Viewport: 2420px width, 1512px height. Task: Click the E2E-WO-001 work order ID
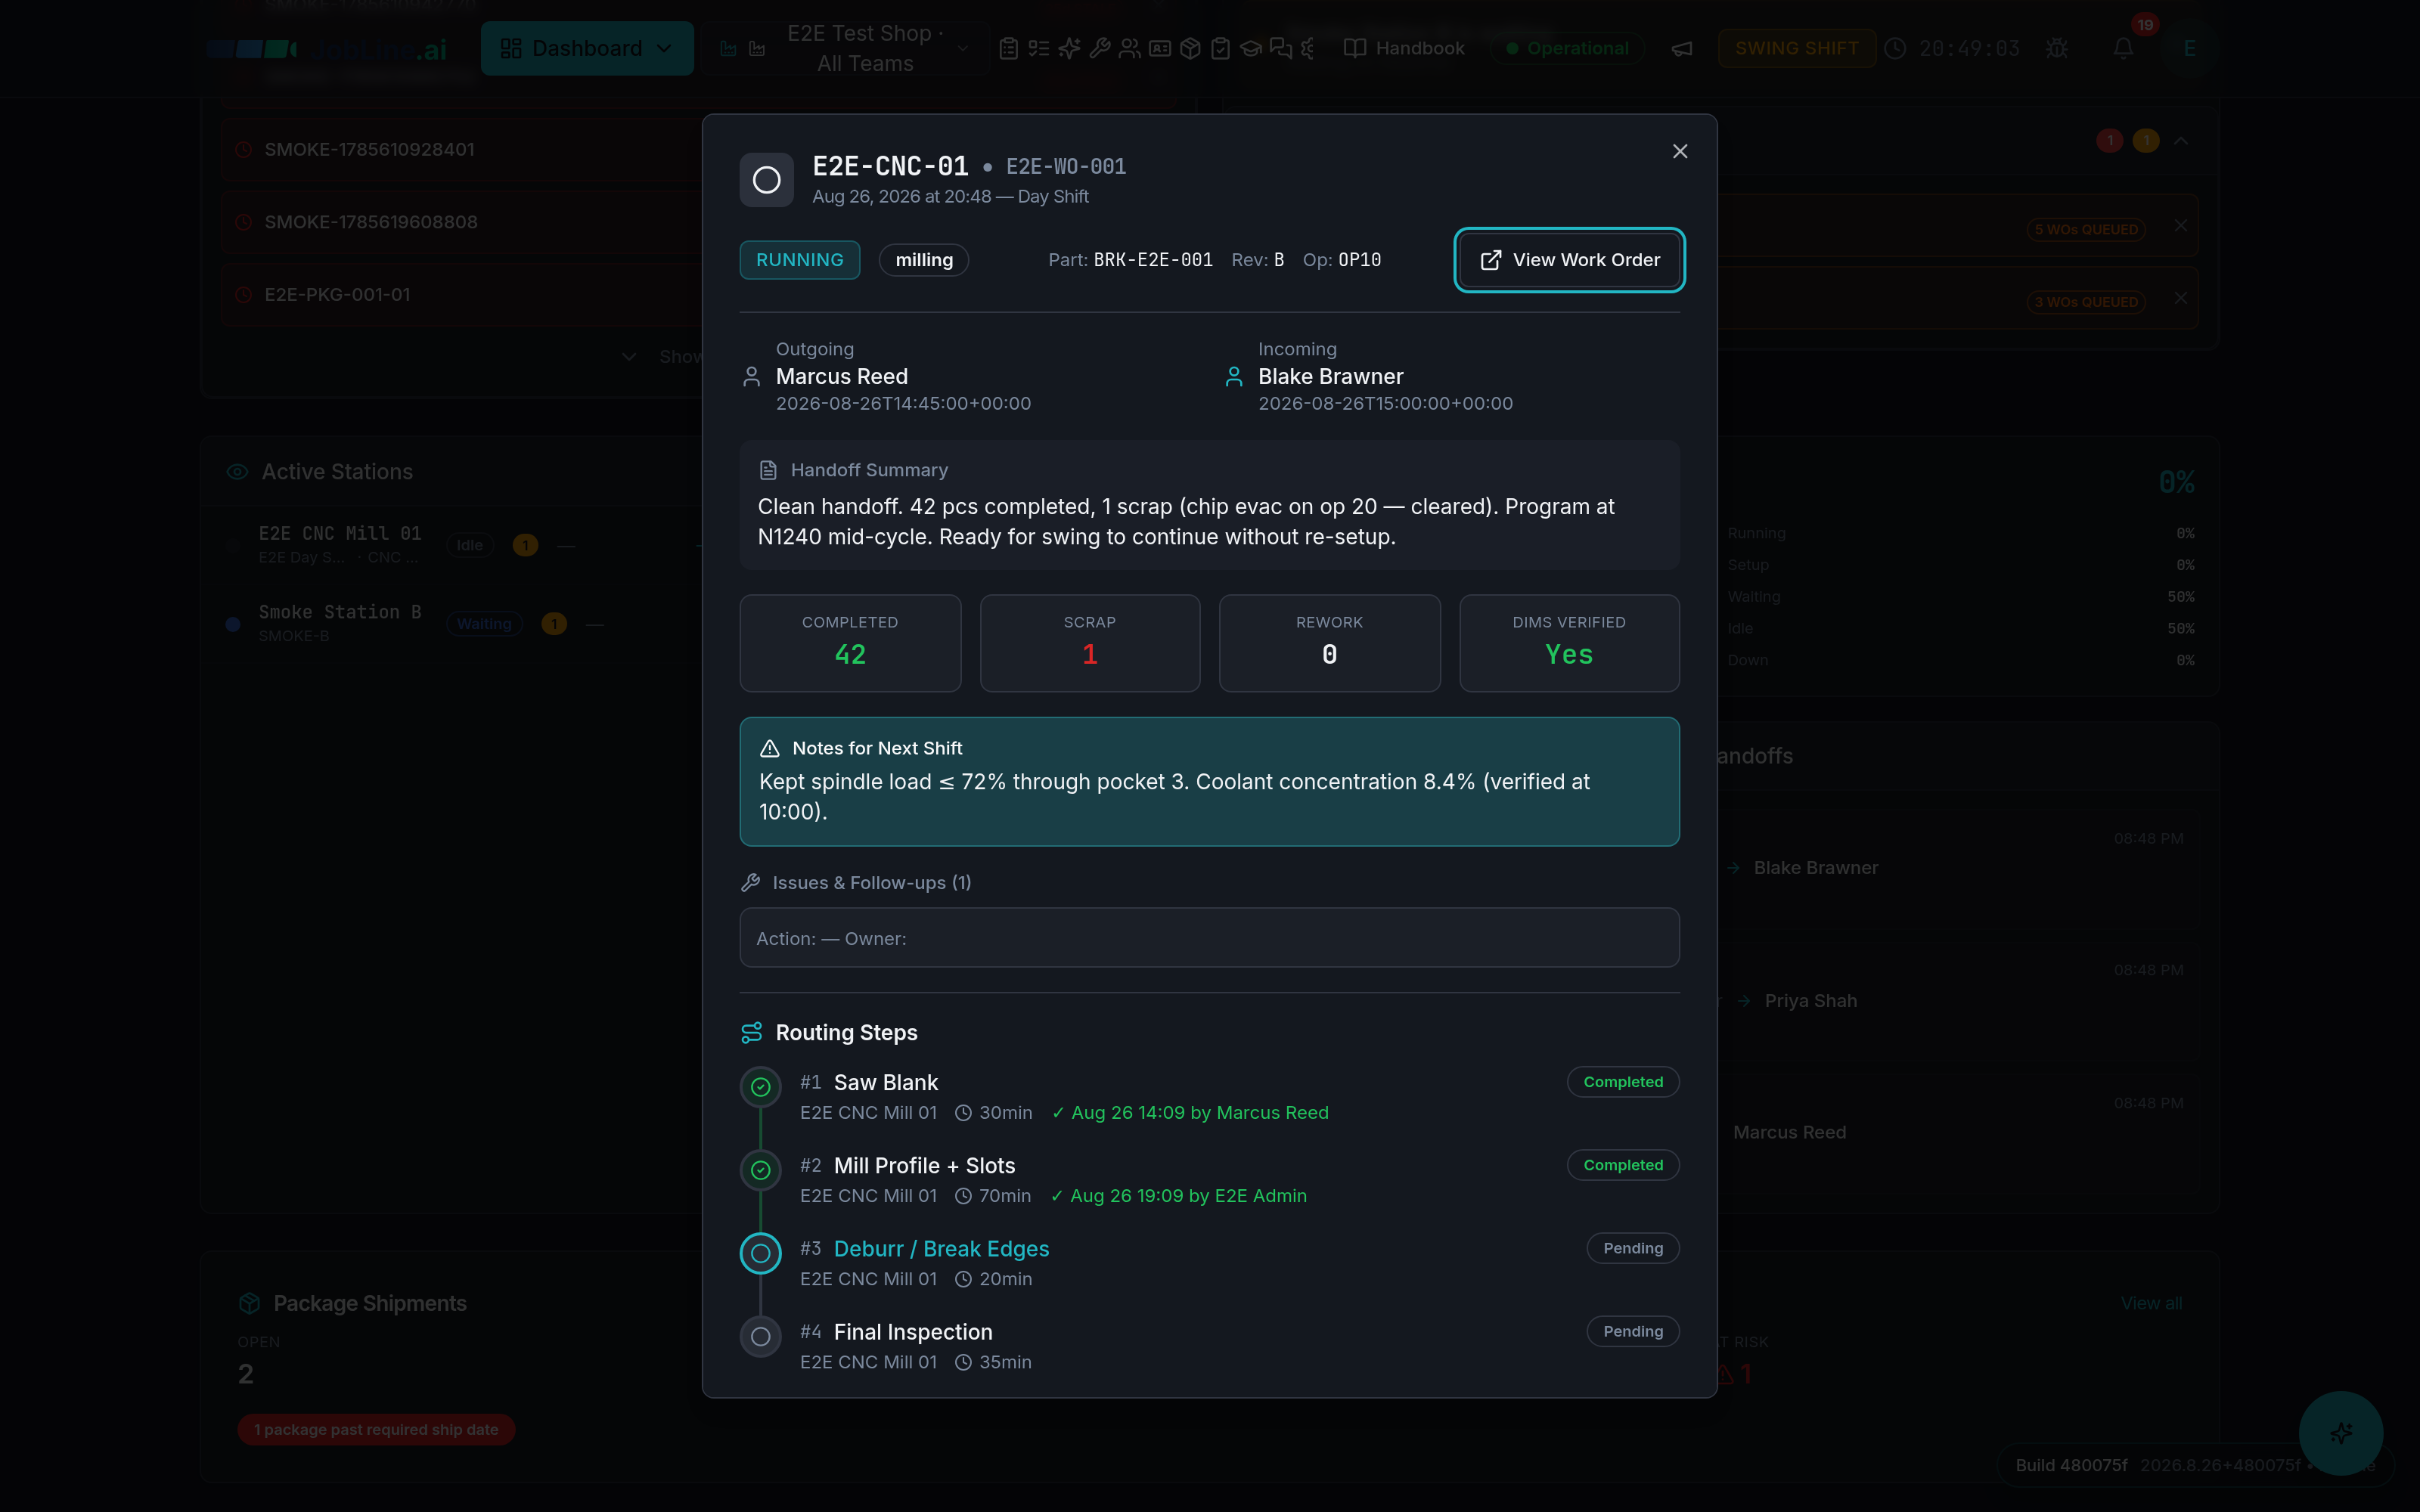coord(1066,167)
